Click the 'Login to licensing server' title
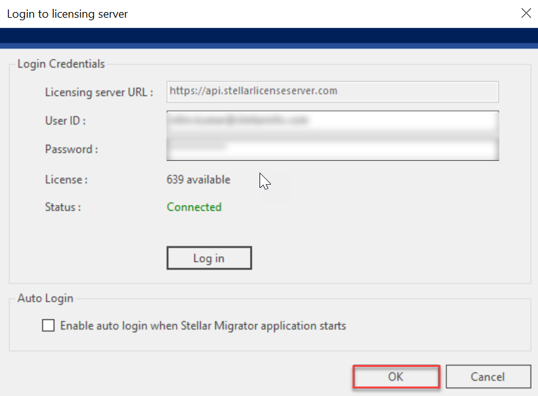This screenshot has width=538, height=396. point(67,14)
